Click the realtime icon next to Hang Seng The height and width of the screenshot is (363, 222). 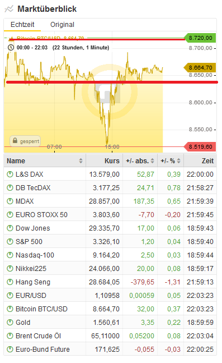click(x=10, y=282)
